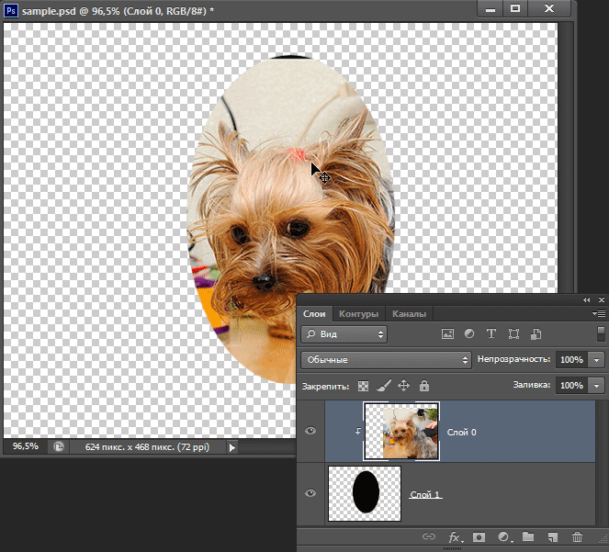Expand the Непрозрачность opacity slider arrow
Viewport: 609px width, 552px height.
(598, 360)
